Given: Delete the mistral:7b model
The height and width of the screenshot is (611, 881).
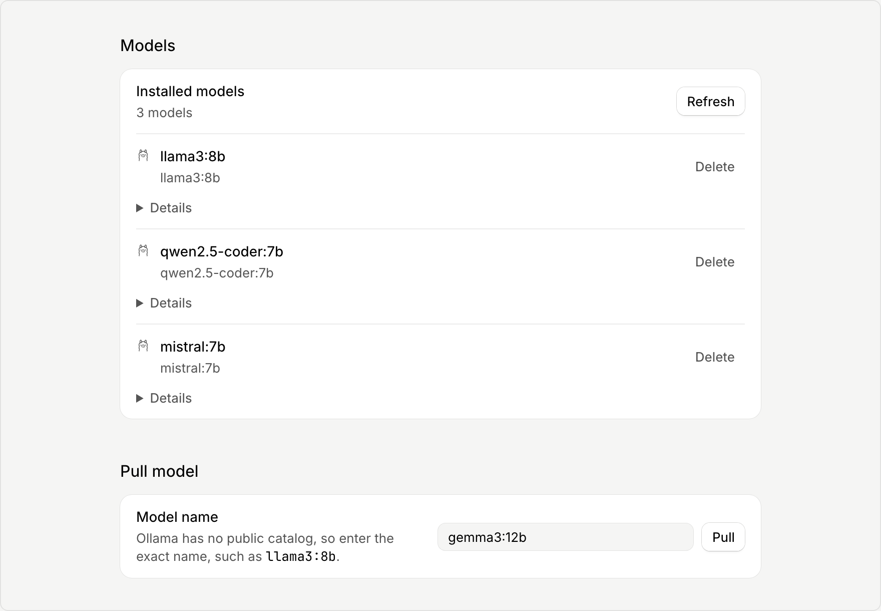Looking at the screenshot, I should coord(715,357).
